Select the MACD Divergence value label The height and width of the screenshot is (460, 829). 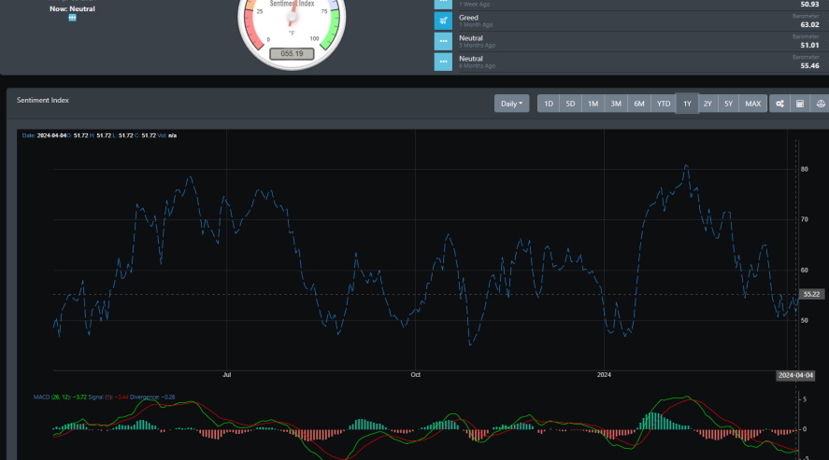(x=152, y=397)
